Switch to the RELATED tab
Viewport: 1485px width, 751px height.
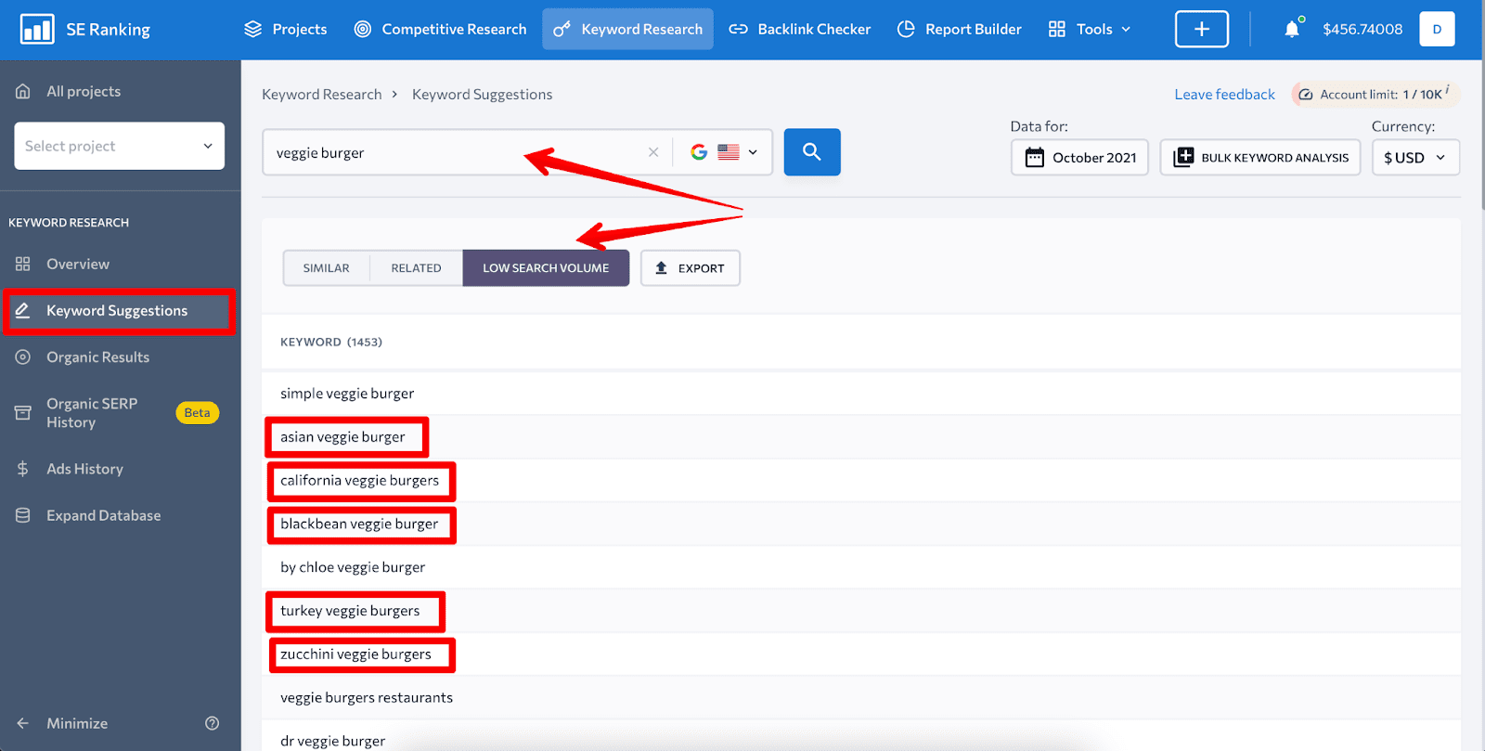coord(416,268)
